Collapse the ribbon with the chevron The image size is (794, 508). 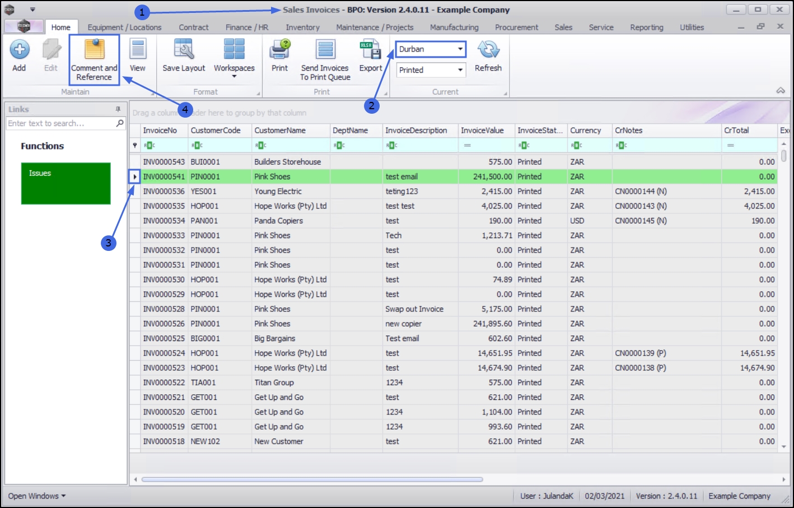click(x=781, y=91)
